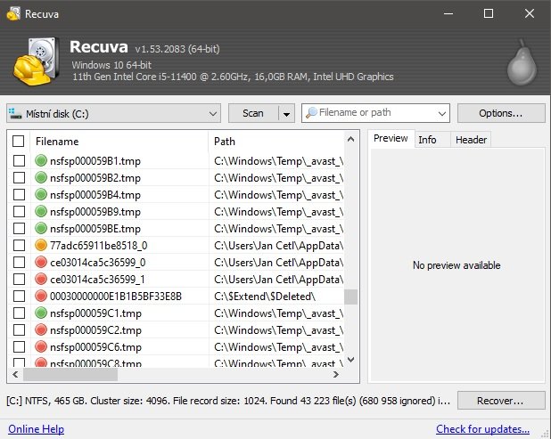Click the status bar scan summary text
551x439 pixels.
[x=228, y=401]
